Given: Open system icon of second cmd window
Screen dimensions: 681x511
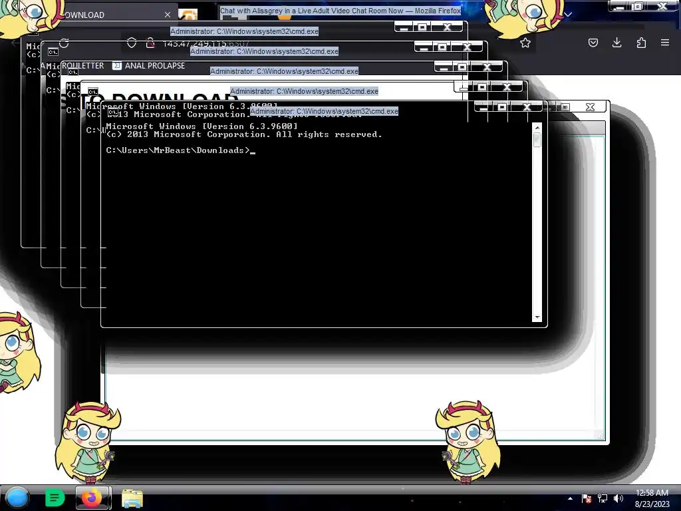Looking at the screenshot, I should click(x=92, y=92).
